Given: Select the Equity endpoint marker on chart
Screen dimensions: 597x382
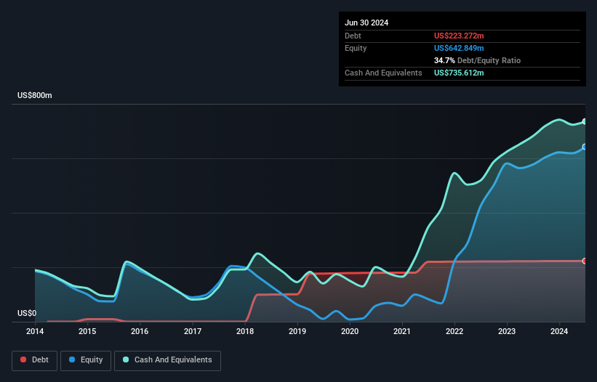Looking at the screenshot, I should click(x=585, y=147).
